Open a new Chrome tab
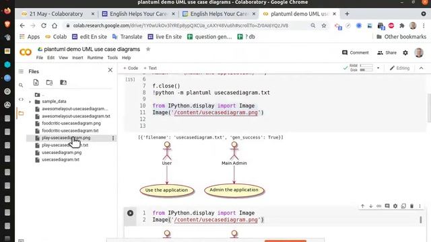This screenshot has width=431, height=242. point(347,13)
